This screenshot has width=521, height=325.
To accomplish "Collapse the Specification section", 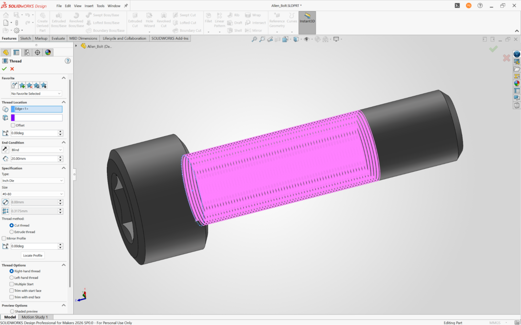I will coord(63,168).
